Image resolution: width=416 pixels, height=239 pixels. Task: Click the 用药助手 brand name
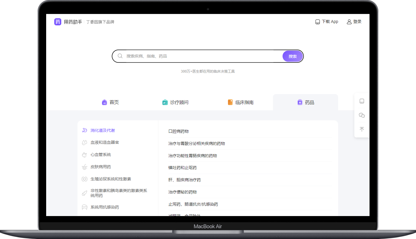pos(73,22)
